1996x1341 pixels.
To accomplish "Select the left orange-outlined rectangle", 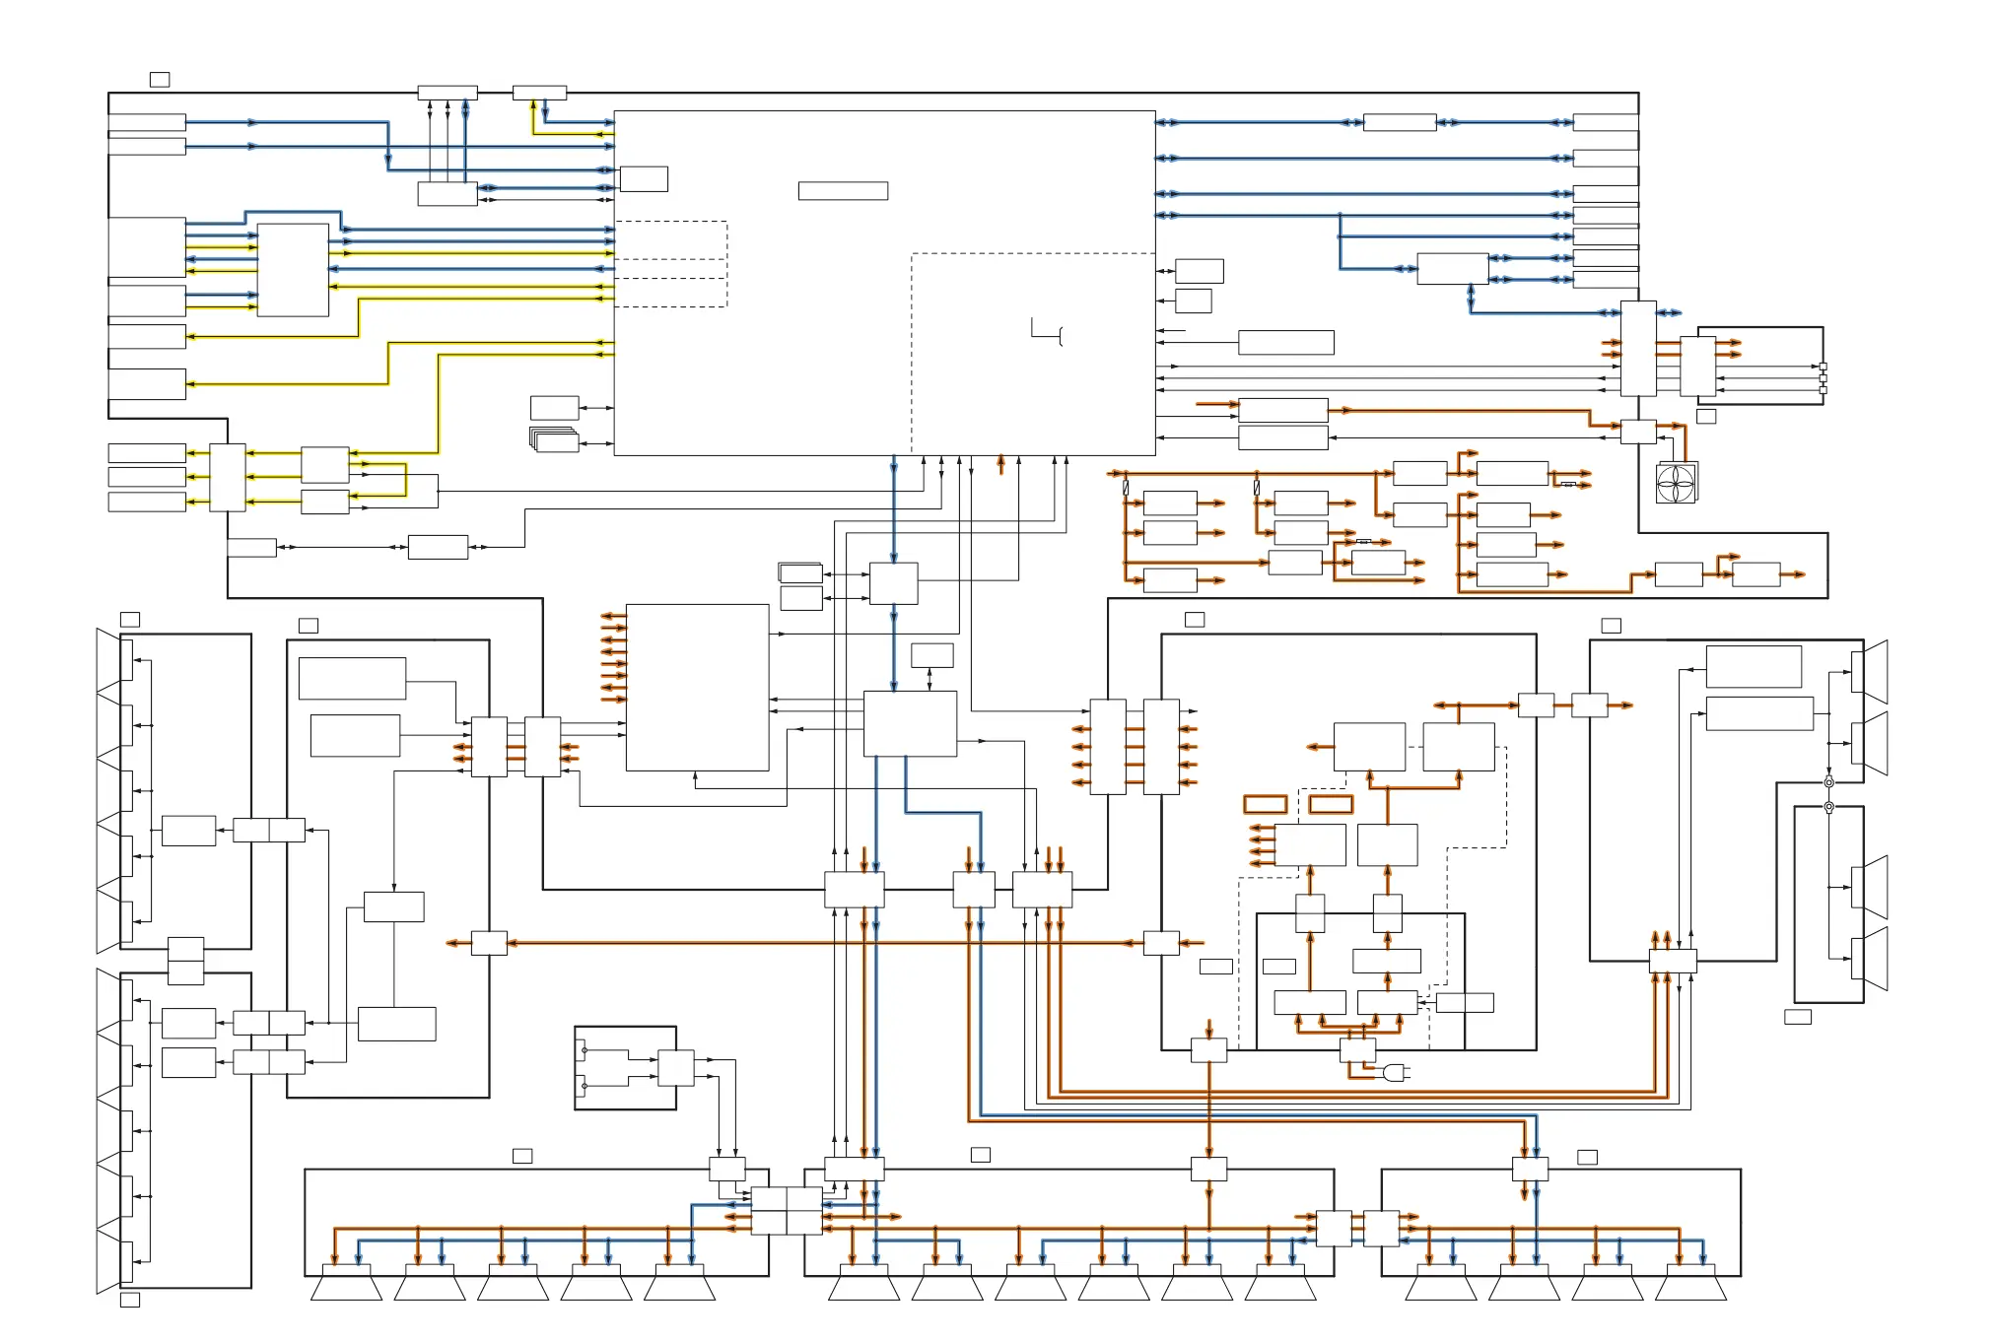I will point(1265,804).
